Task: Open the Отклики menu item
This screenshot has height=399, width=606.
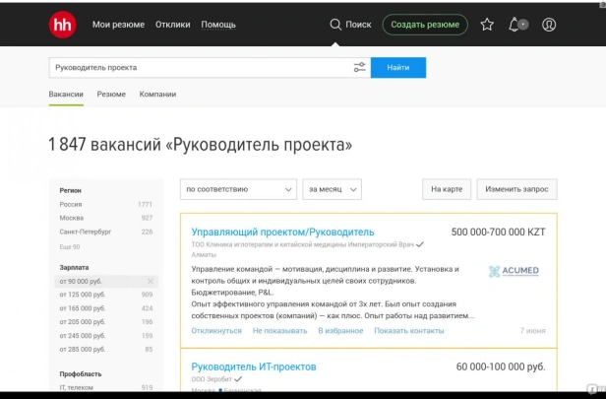Action: click(173, 25)
